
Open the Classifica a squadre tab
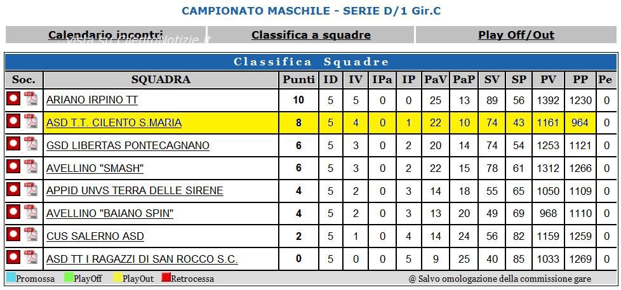click(x=311, y=35)
